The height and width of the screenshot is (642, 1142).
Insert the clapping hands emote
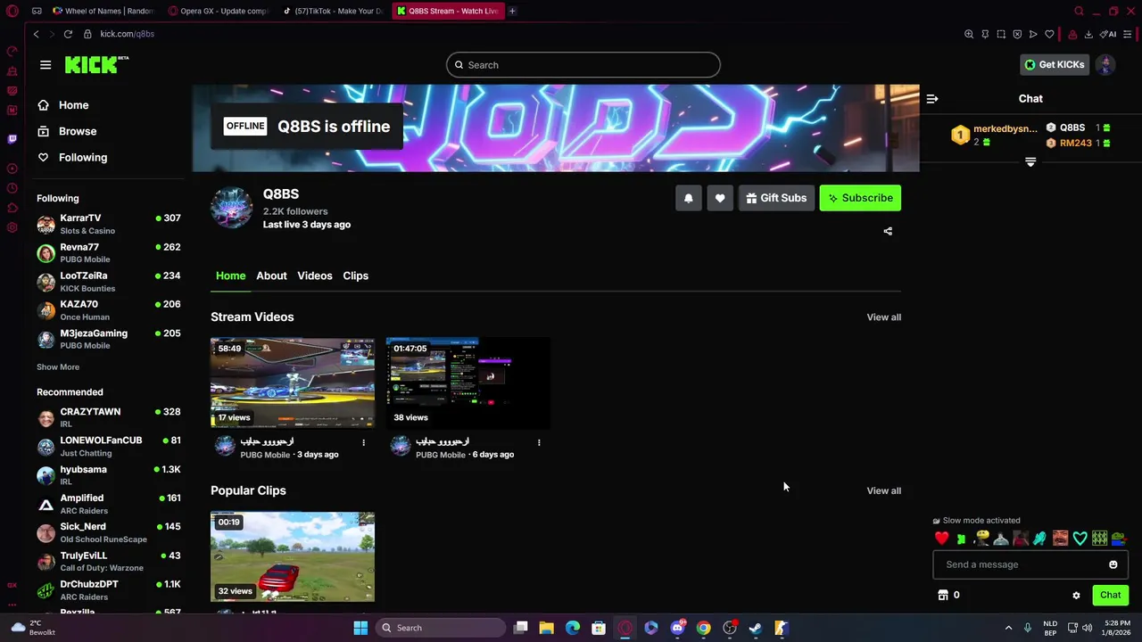click(1040, 538)
